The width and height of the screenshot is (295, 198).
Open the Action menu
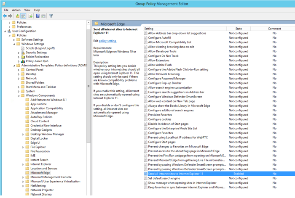16,10
